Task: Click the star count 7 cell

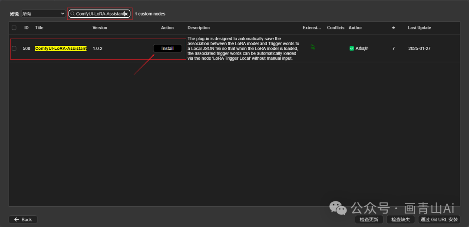Action: coord(393,49)
